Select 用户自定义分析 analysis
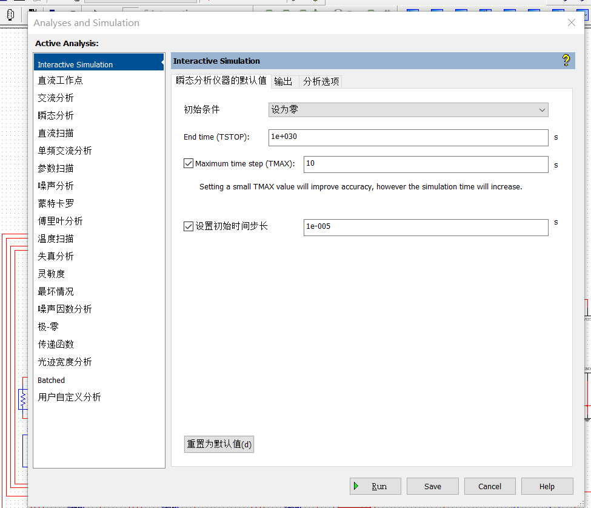 (x=69, y=397)
